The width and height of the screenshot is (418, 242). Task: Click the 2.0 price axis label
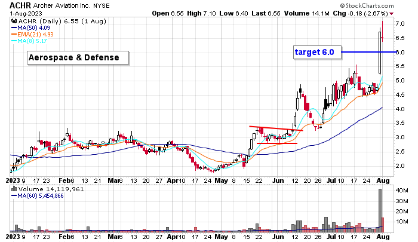click(400, 166)
